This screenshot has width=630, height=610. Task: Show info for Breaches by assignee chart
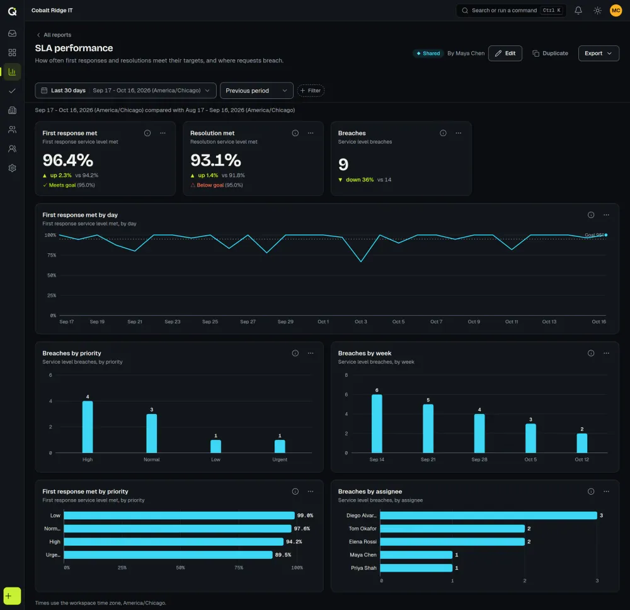[591, 492]
